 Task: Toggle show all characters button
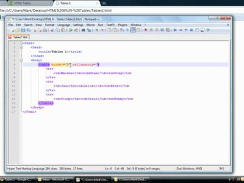click(x=127, y=30)
